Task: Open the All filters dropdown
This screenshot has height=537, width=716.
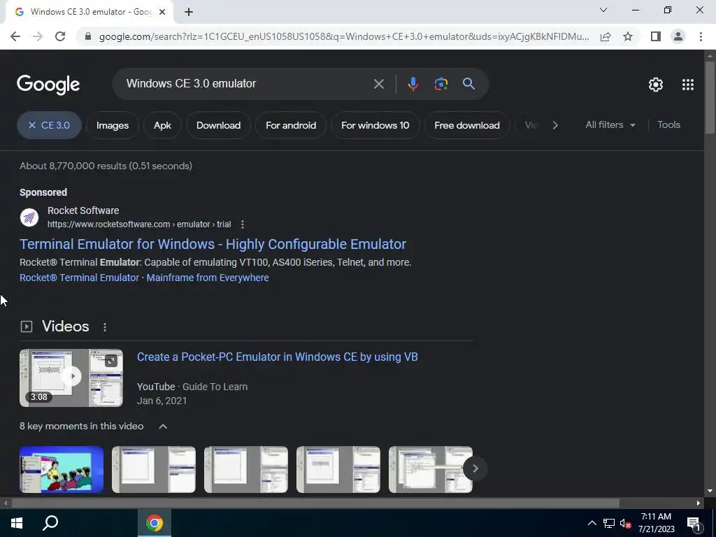Action: coord(610,124)
